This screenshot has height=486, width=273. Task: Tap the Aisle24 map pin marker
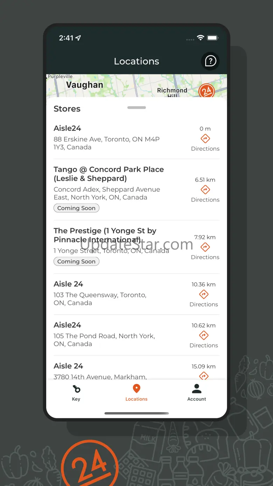pyautogui.click(x=206, y=91)
